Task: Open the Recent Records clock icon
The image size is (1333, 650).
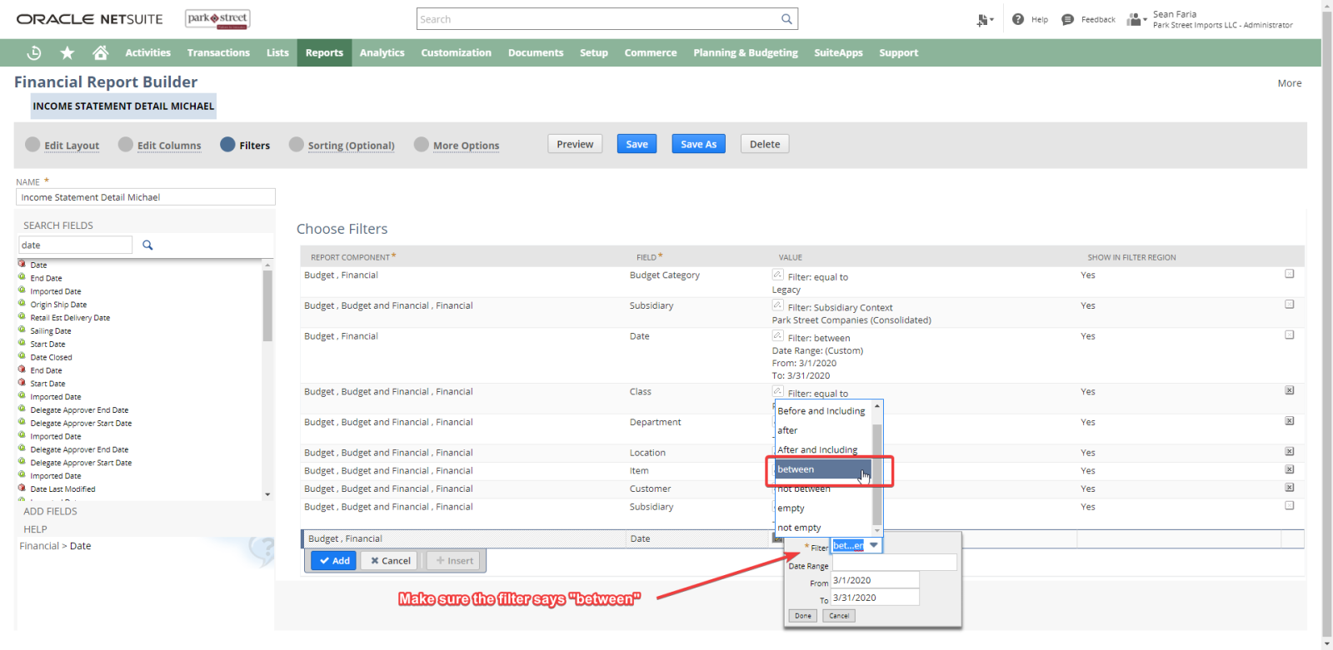Action: [34, 52]
